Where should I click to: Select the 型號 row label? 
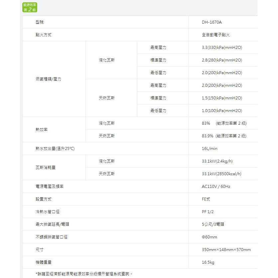click(x=40, y=22)
